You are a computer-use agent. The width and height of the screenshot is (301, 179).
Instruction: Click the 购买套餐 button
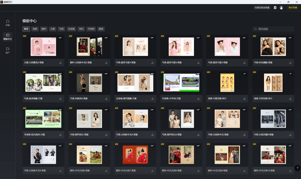[x=292, y=8]
